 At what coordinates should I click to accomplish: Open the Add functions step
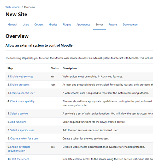pos(18,122)
